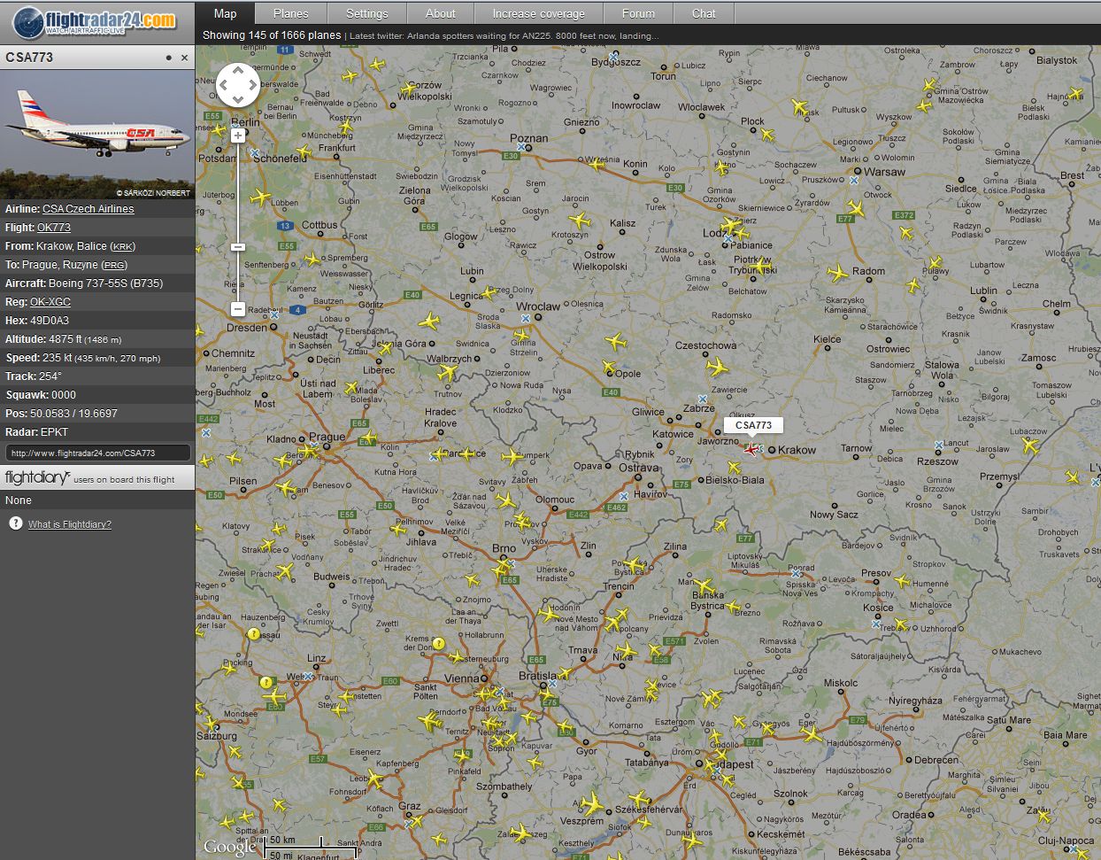
Task: Close the CSA773 info panel
Action: click(184, 58)
